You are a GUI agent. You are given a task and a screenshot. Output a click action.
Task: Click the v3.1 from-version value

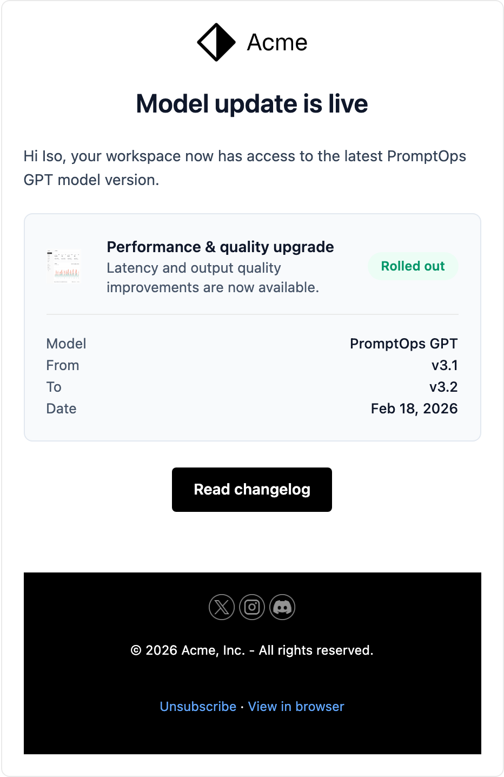pos(445,365)
